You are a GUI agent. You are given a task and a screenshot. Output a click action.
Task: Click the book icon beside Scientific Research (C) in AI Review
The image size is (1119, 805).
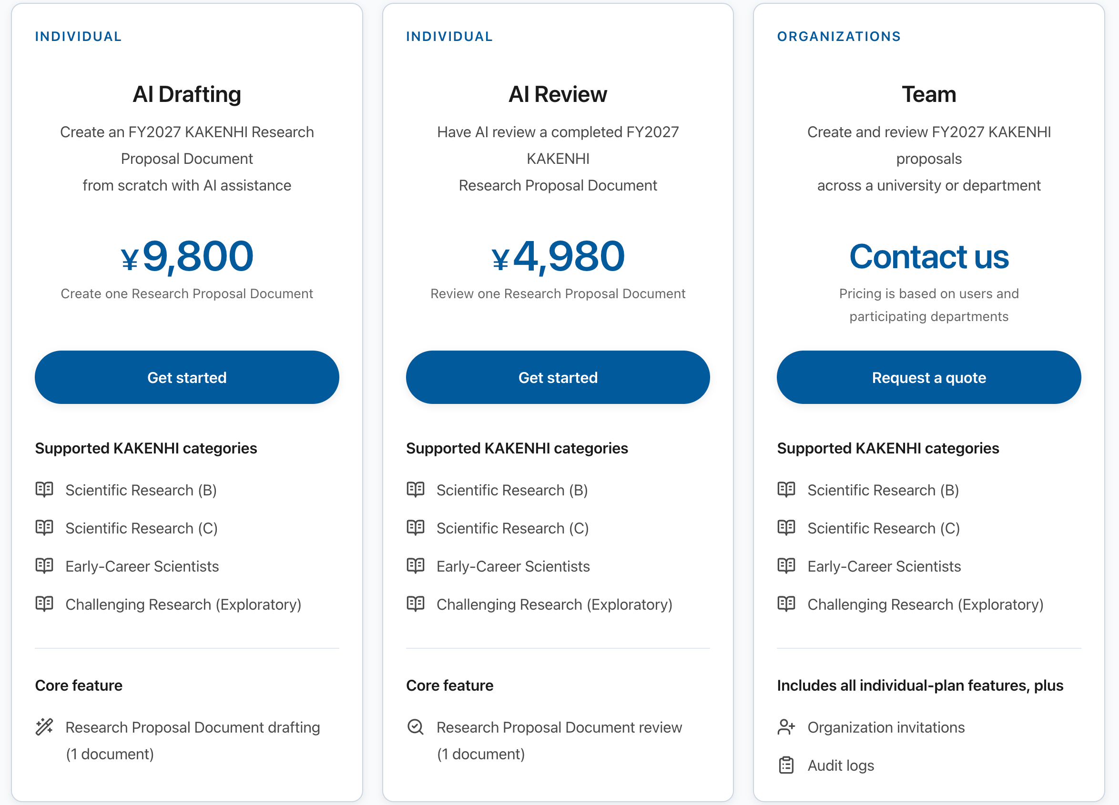[x=416, y=527]
